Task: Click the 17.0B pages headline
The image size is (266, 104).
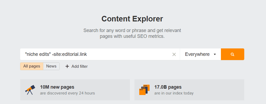Action: pyautogui.click(x=168, y=87)
